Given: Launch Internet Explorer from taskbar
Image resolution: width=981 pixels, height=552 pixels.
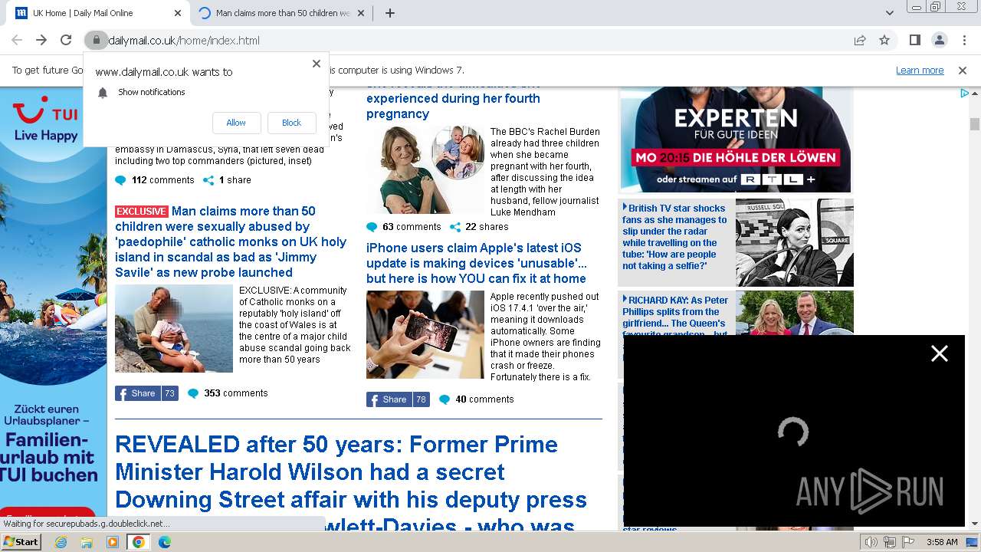Looking at the screenshot, I should [61, 542].
